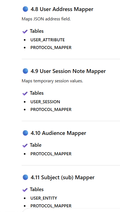Click the purple checkmark under User Session Note Mapper
Screen dimensions: 120x212
(x=25, y=93)
